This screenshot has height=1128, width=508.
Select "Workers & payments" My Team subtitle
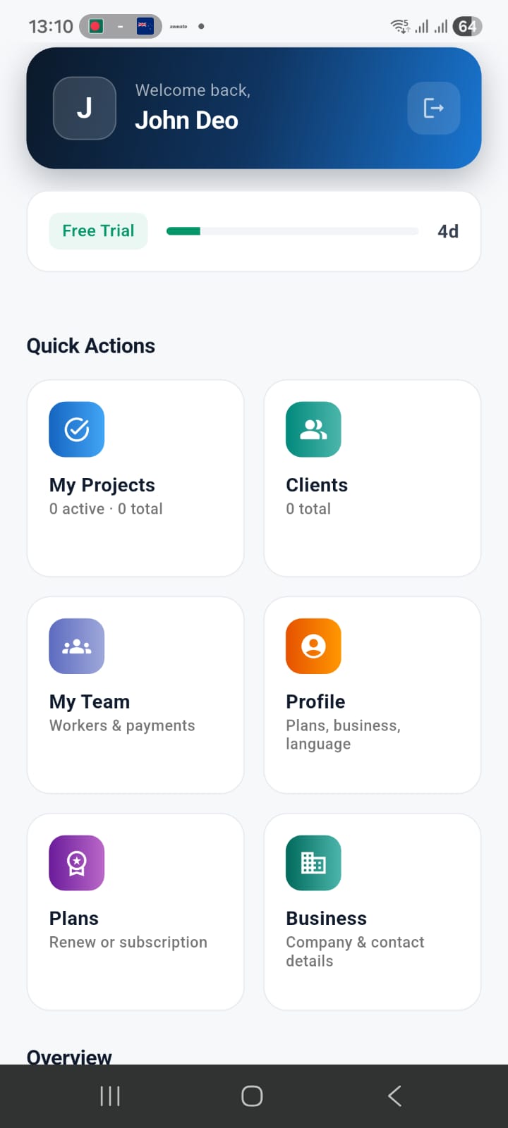pyautogui.click(x=122, y=725)
